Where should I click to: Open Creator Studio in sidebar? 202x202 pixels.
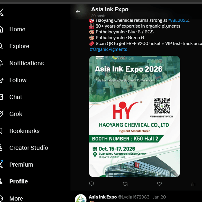28,148
